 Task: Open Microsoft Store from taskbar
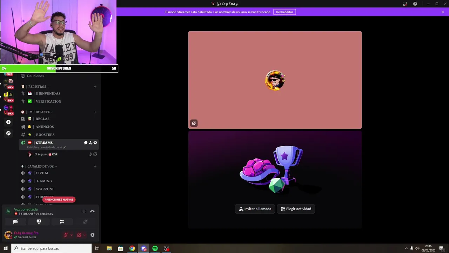click(x=120, y=248)
